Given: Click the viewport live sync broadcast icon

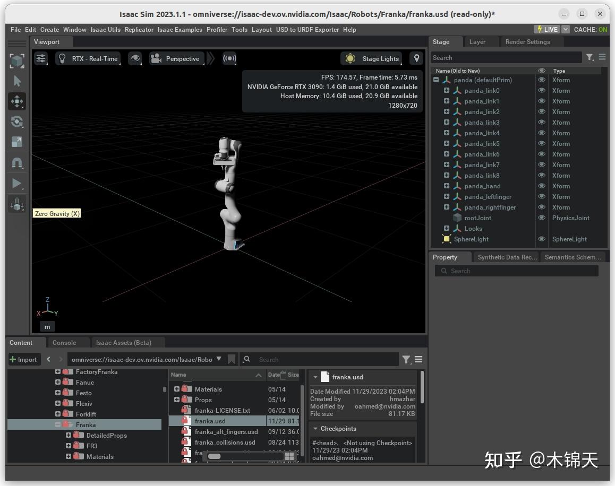Looking at the screenshot, I should 230,58.
